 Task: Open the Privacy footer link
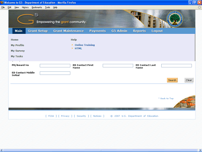coord(65,116)
